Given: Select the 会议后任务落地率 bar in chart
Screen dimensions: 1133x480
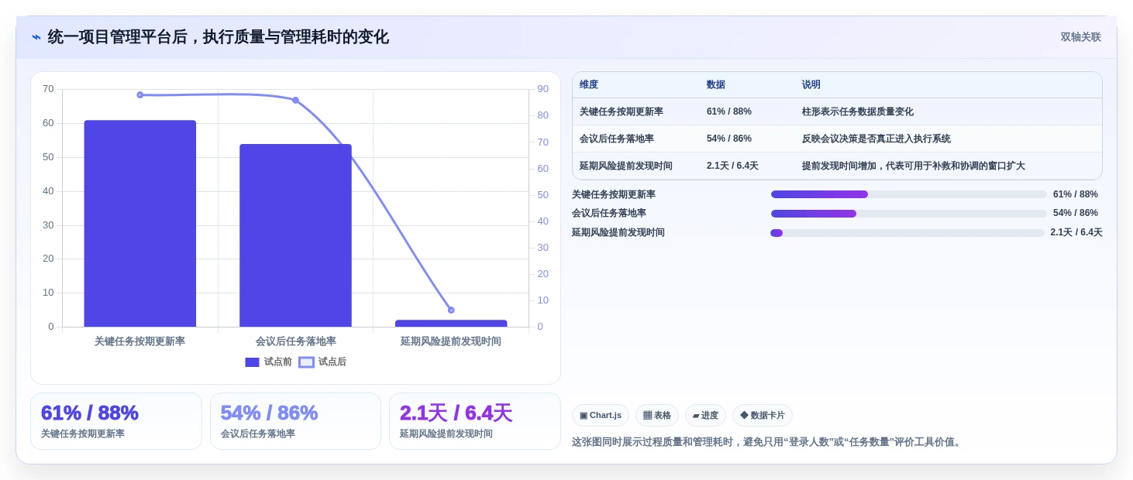Looking at the screenshot, I should [295, 235].
